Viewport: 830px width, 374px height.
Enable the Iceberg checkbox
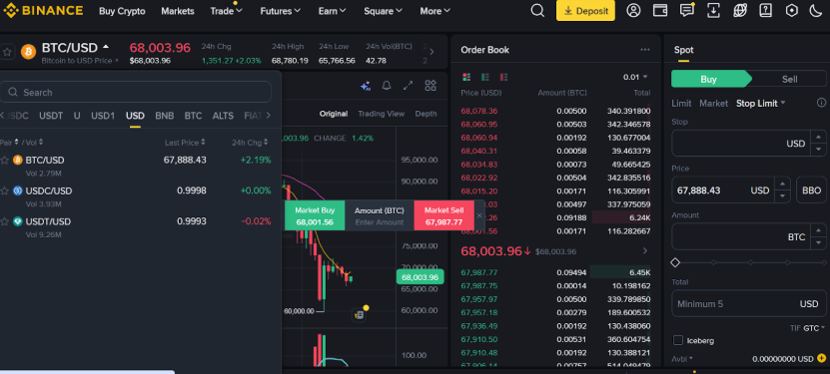point(677,340)
